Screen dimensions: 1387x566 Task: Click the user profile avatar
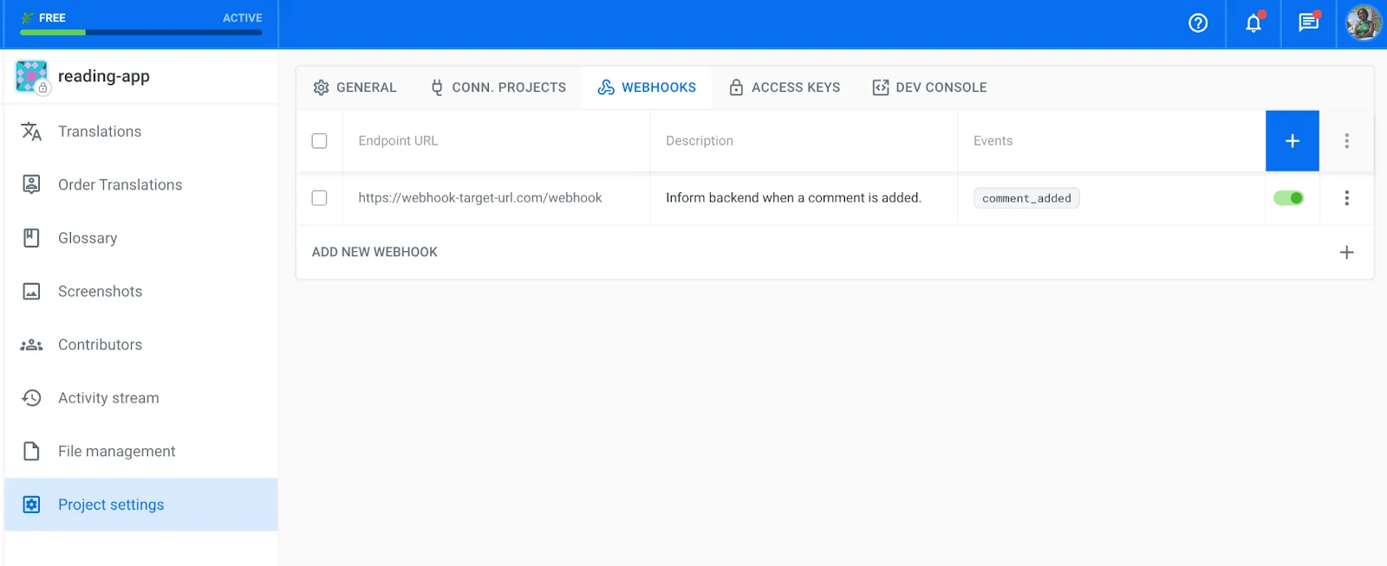[1363, 23]
